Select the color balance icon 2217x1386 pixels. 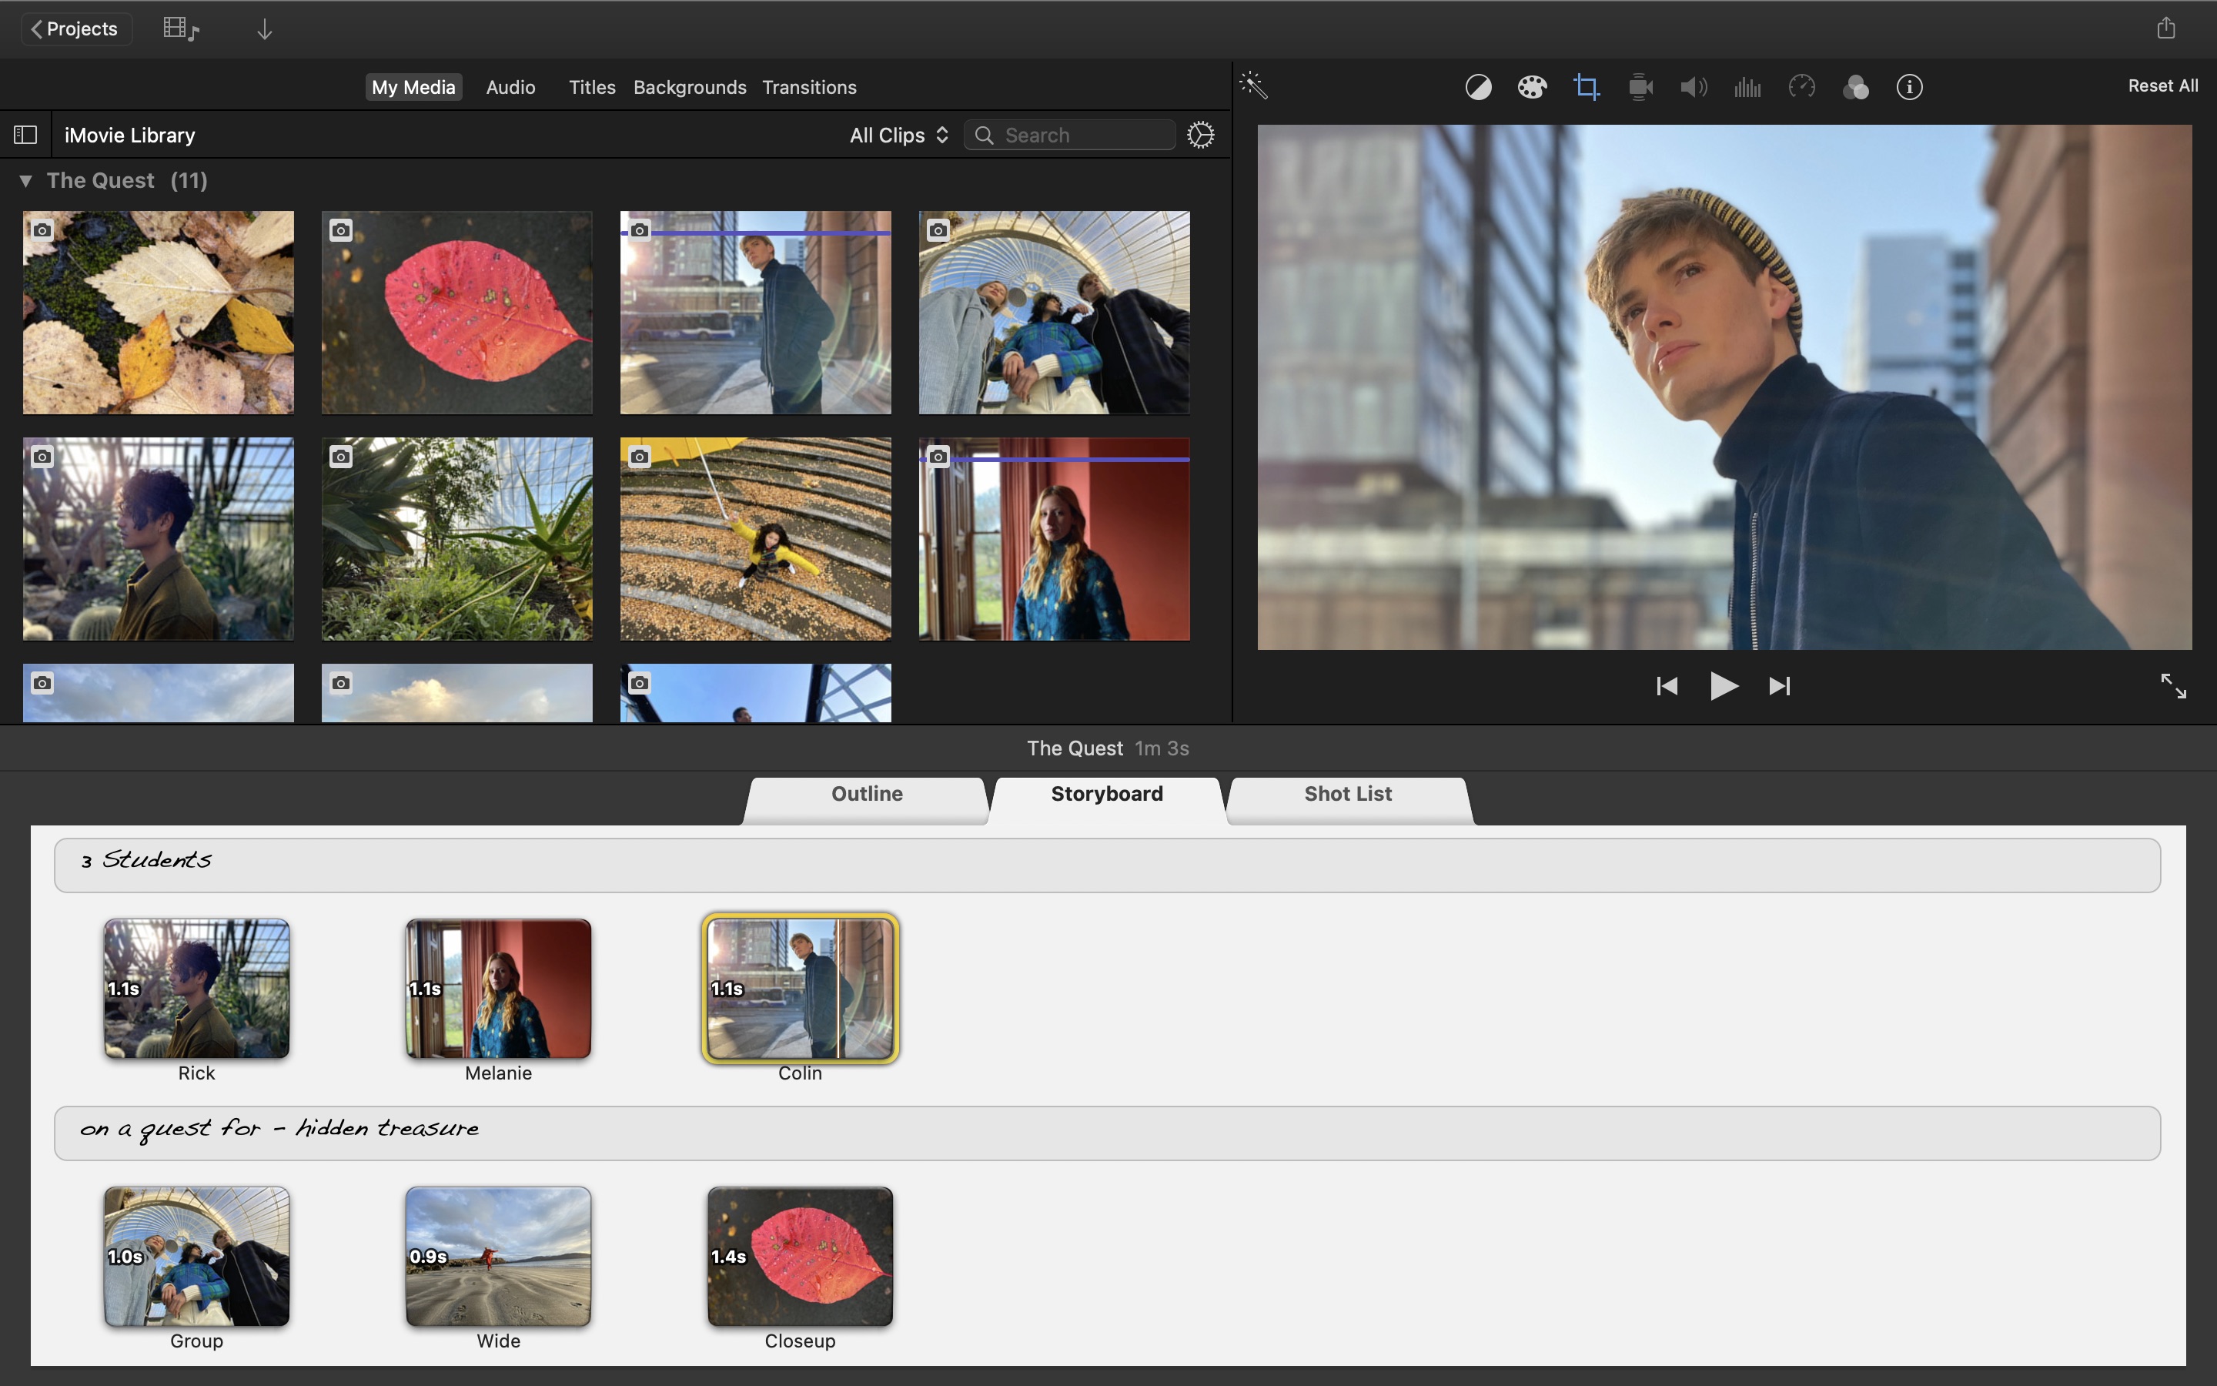[1476, 86]
